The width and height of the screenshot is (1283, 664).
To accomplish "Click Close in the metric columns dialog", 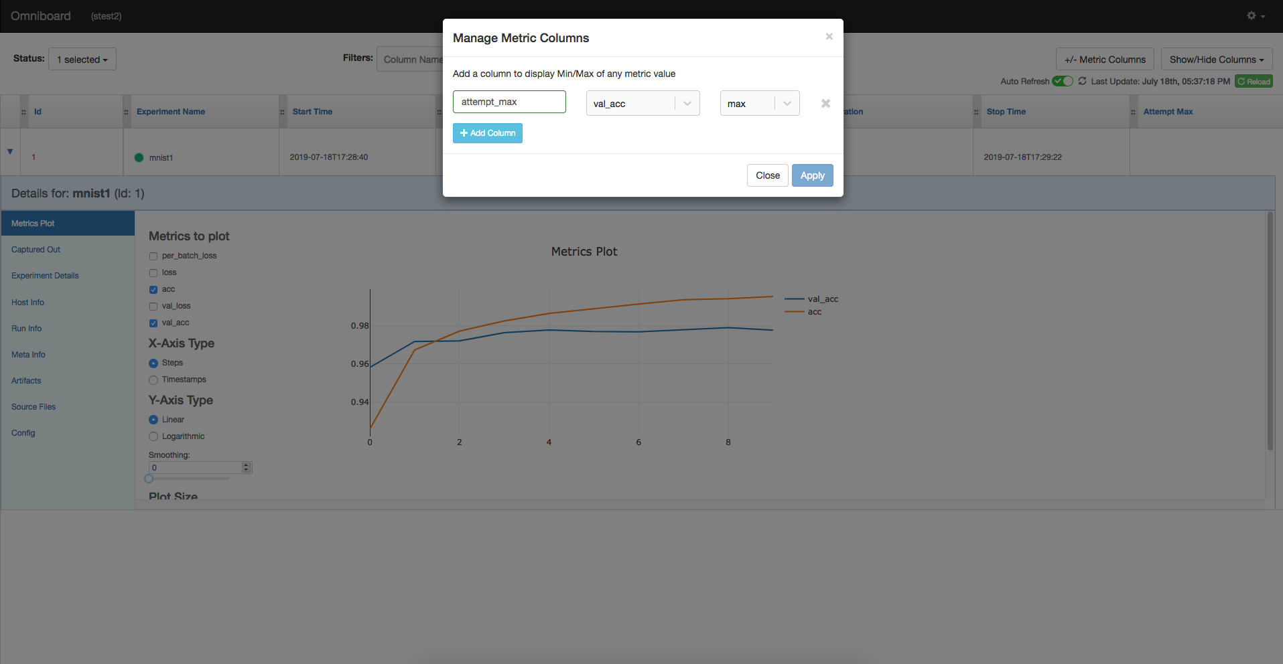I will pyautogui.click(x=768, y=175).
